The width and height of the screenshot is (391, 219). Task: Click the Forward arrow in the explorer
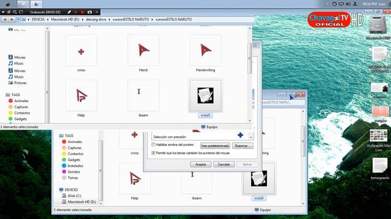[x=12, y=19]
